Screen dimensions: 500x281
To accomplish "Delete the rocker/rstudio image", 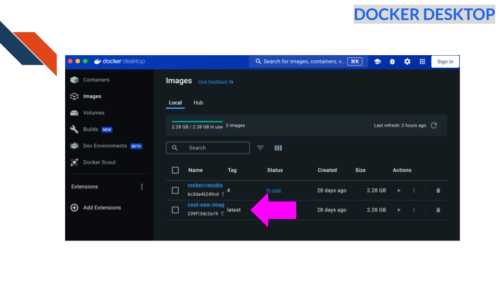I will pyautogui.click(x=438, y=190).
